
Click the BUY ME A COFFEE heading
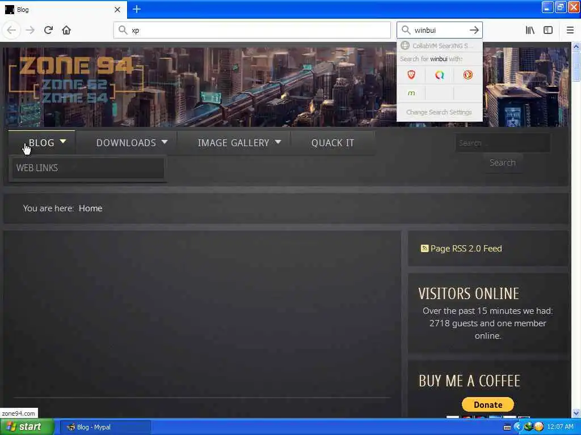[469, 381]
